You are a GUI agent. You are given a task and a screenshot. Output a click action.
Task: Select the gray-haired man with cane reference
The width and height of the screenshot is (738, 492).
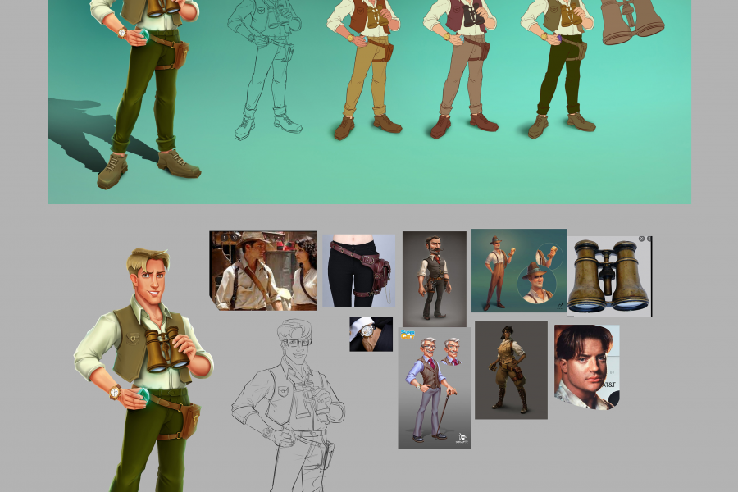coord(434,388)
